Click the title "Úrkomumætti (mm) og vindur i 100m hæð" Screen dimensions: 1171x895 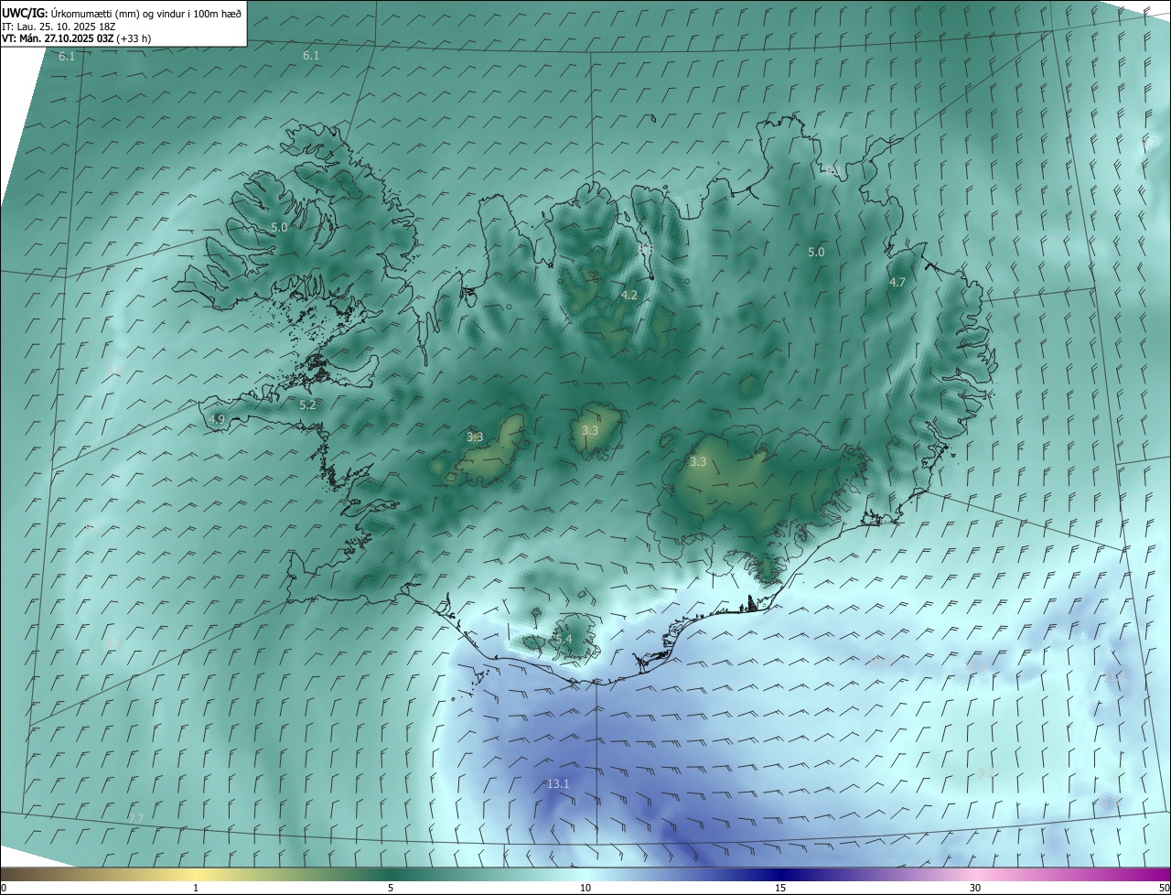[145, 13]
